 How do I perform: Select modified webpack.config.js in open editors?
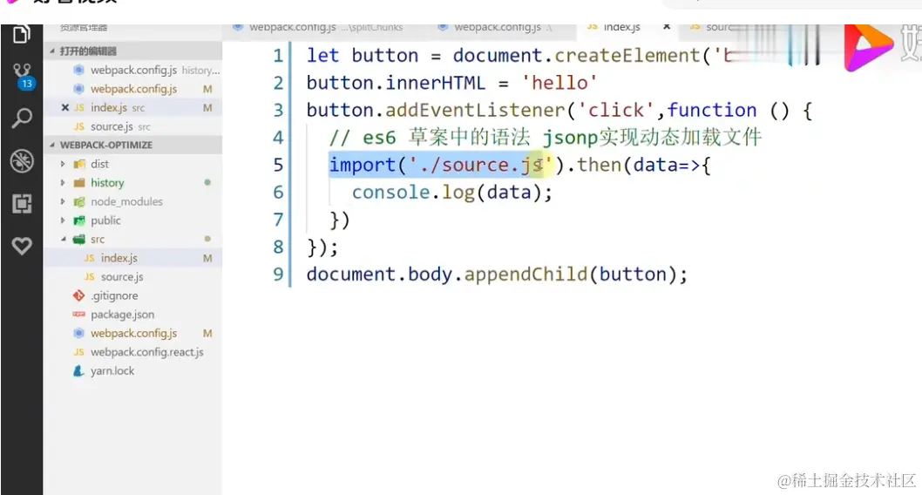132,89
